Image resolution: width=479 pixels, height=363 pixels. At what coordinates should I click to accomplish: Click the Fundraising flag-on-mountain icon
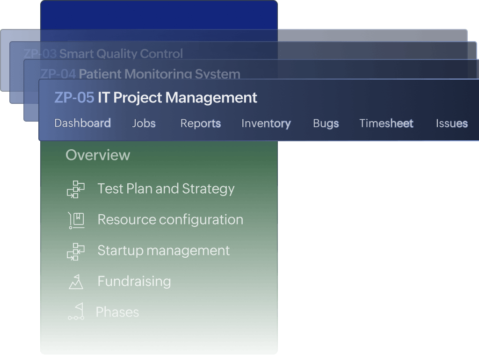click(76, 282)
